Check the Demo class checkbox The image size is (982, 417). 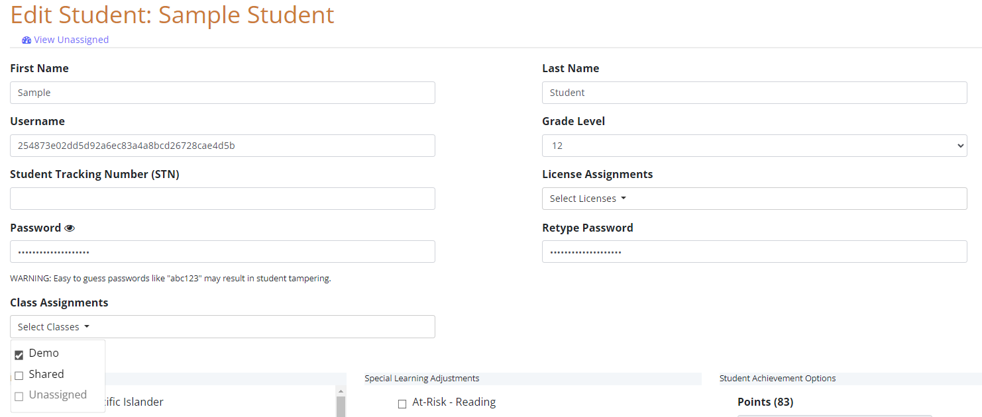[x=19, y=355]
